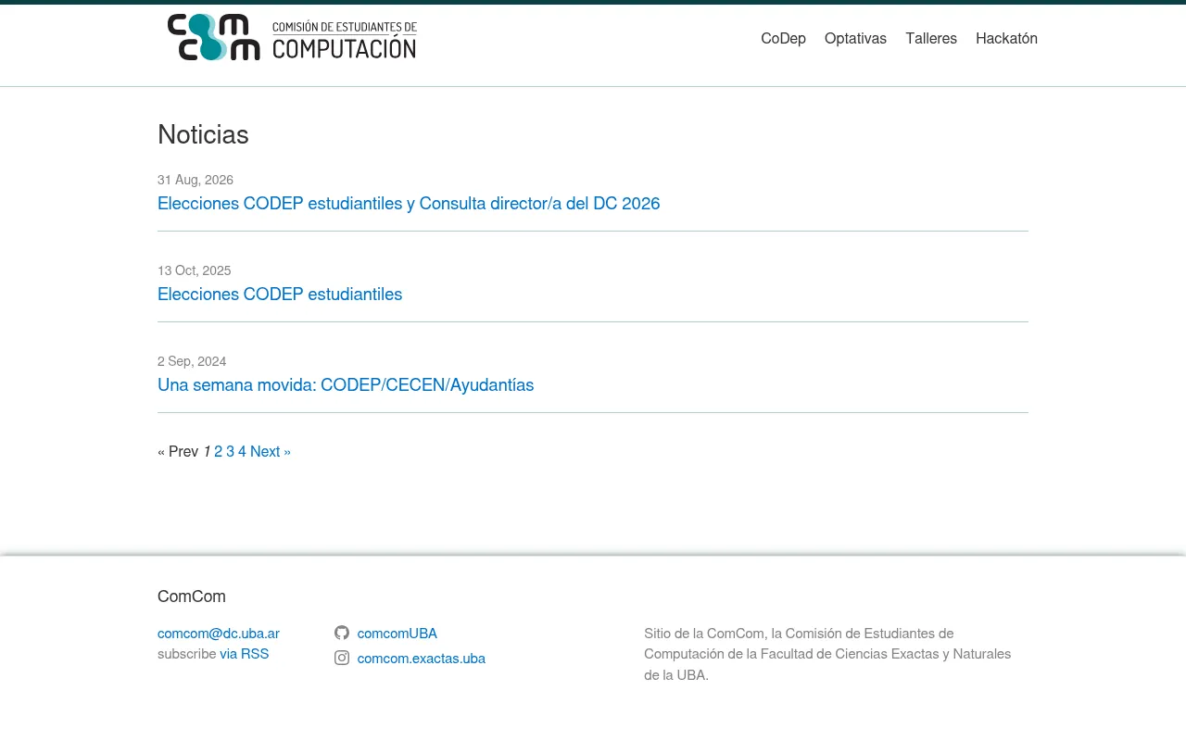1186x741 pixels.
Task: Open the Hackatón navigation link
Action: coord(1006,38)
